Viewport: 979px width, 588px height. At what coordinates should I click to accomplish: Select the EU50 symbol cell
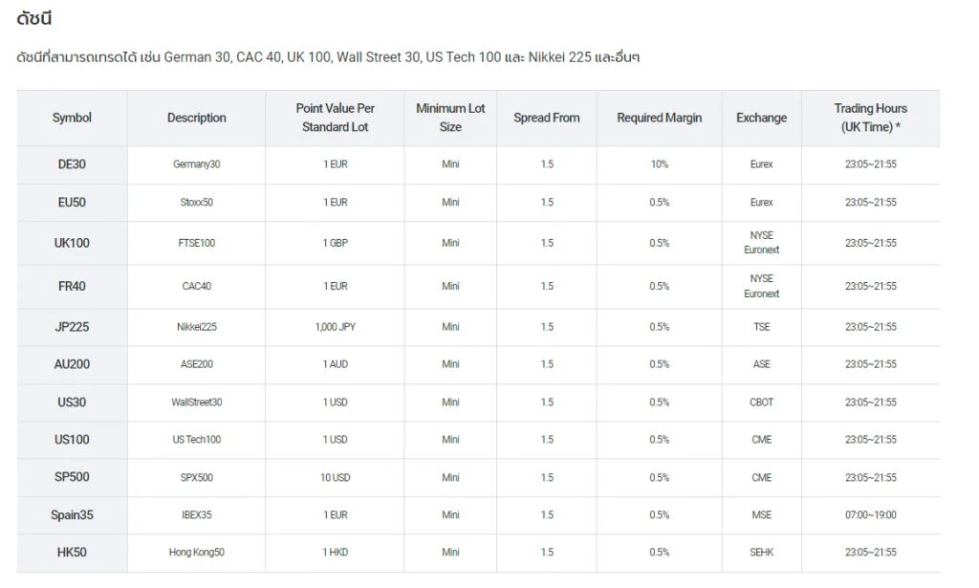(x=72, y=203)
